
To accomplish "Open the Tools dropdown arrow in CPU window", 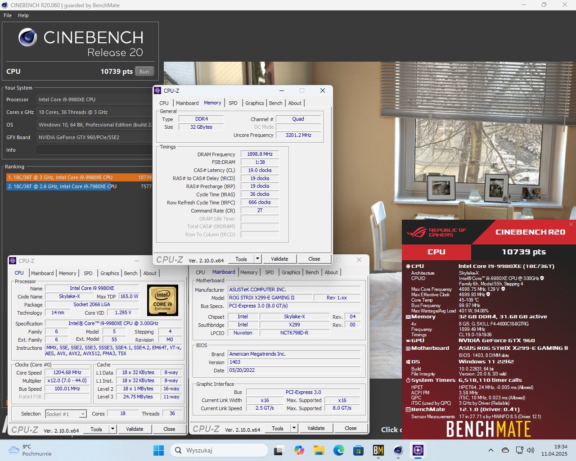I will [x=112, y=429].
